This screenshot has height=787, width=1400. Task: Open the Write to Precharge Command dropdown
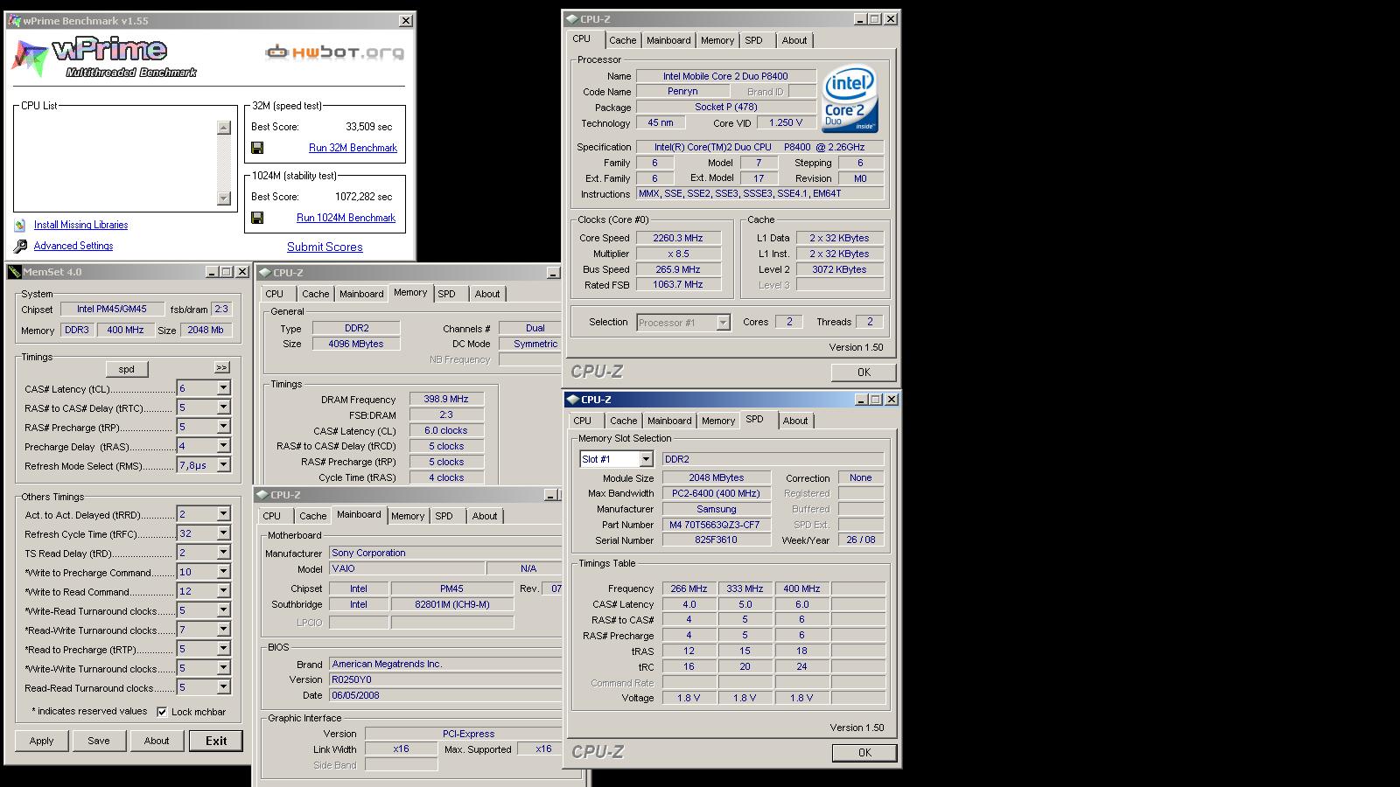coord(223,572)
